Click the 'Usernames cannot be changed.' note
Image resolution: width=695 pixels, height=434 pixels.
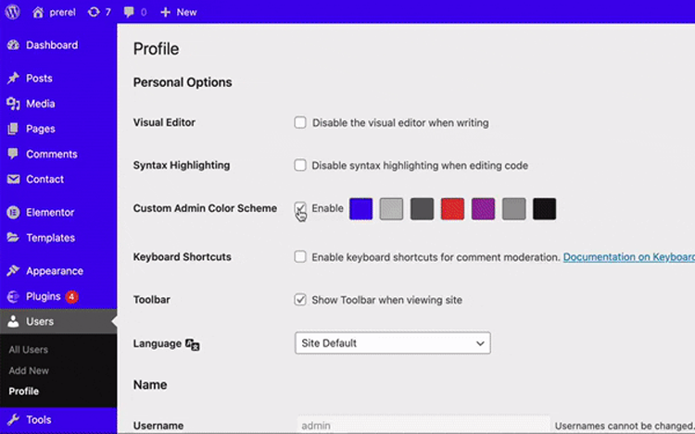point(625,426)
